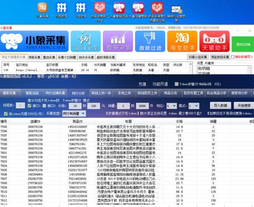Open the 天猫助手 red cat tile
254x207 pixels.
pyautogui.click(x=215, y=41)
